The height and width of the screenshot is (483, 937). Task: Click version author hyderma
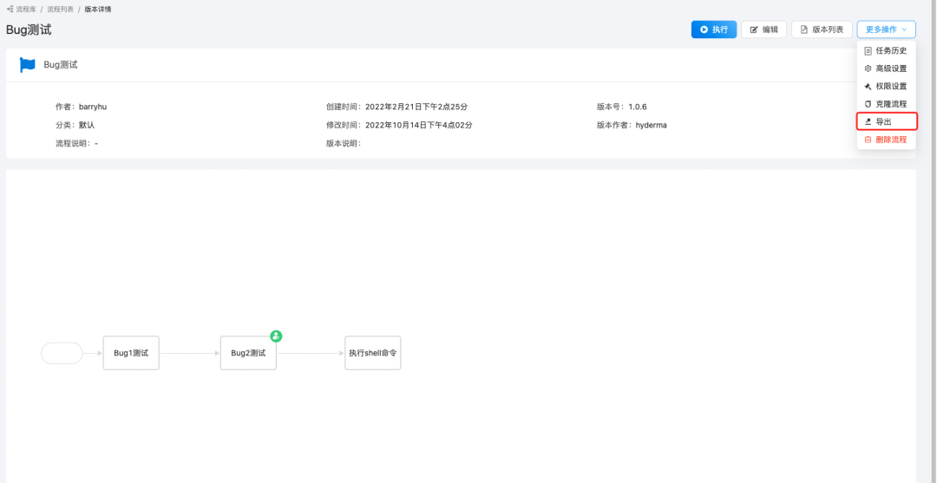[652, 126]
